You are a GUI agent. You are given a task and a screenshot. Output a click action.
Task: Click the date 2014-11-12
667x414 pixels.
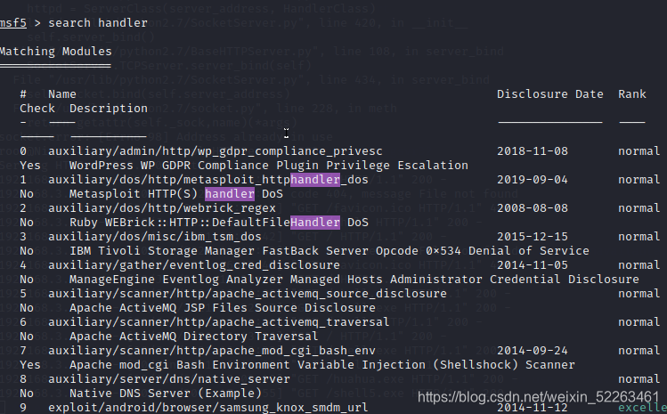tap(533, 408)
